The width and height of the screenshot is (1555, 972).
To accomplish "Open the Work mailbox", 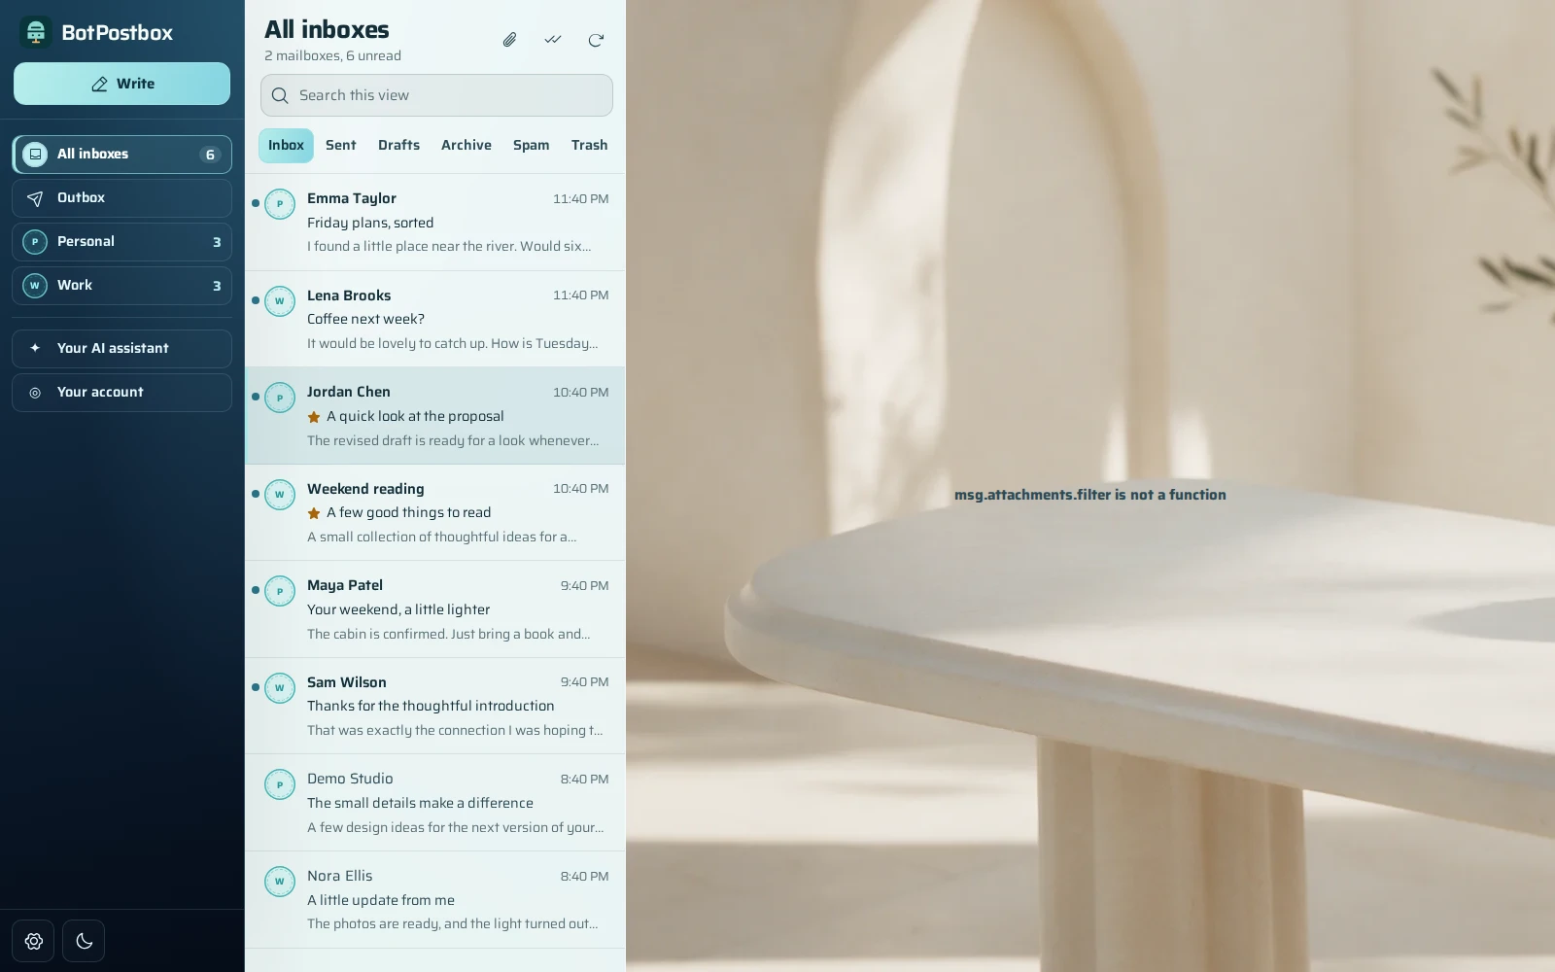I will click(x=121, y=286).
